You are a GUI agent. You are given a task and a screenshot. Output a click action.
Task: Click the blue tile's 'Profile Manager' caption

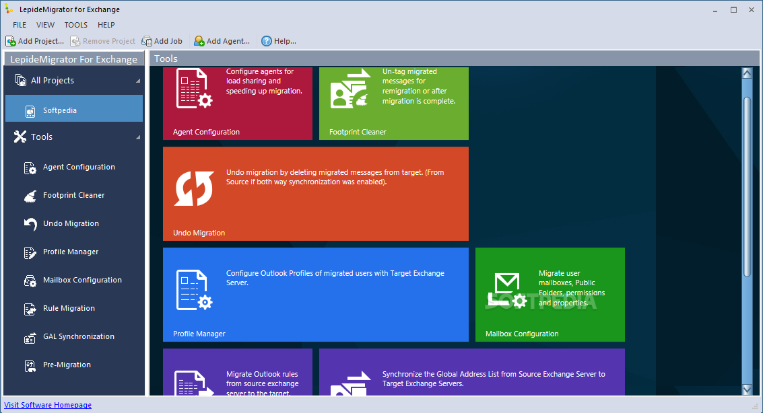199,334
